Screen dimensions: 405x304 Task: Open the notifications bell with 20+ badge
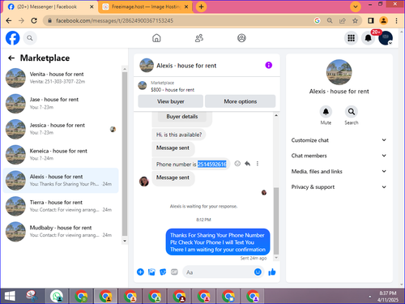[369, 38]
